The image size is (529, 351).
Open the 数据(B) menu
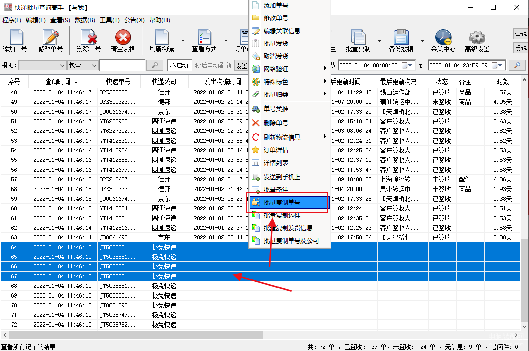pos(85,20)
